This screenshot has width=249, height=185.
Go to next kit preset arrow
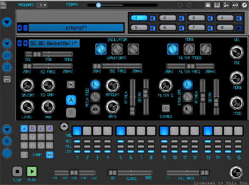click(x=26, y=28)
